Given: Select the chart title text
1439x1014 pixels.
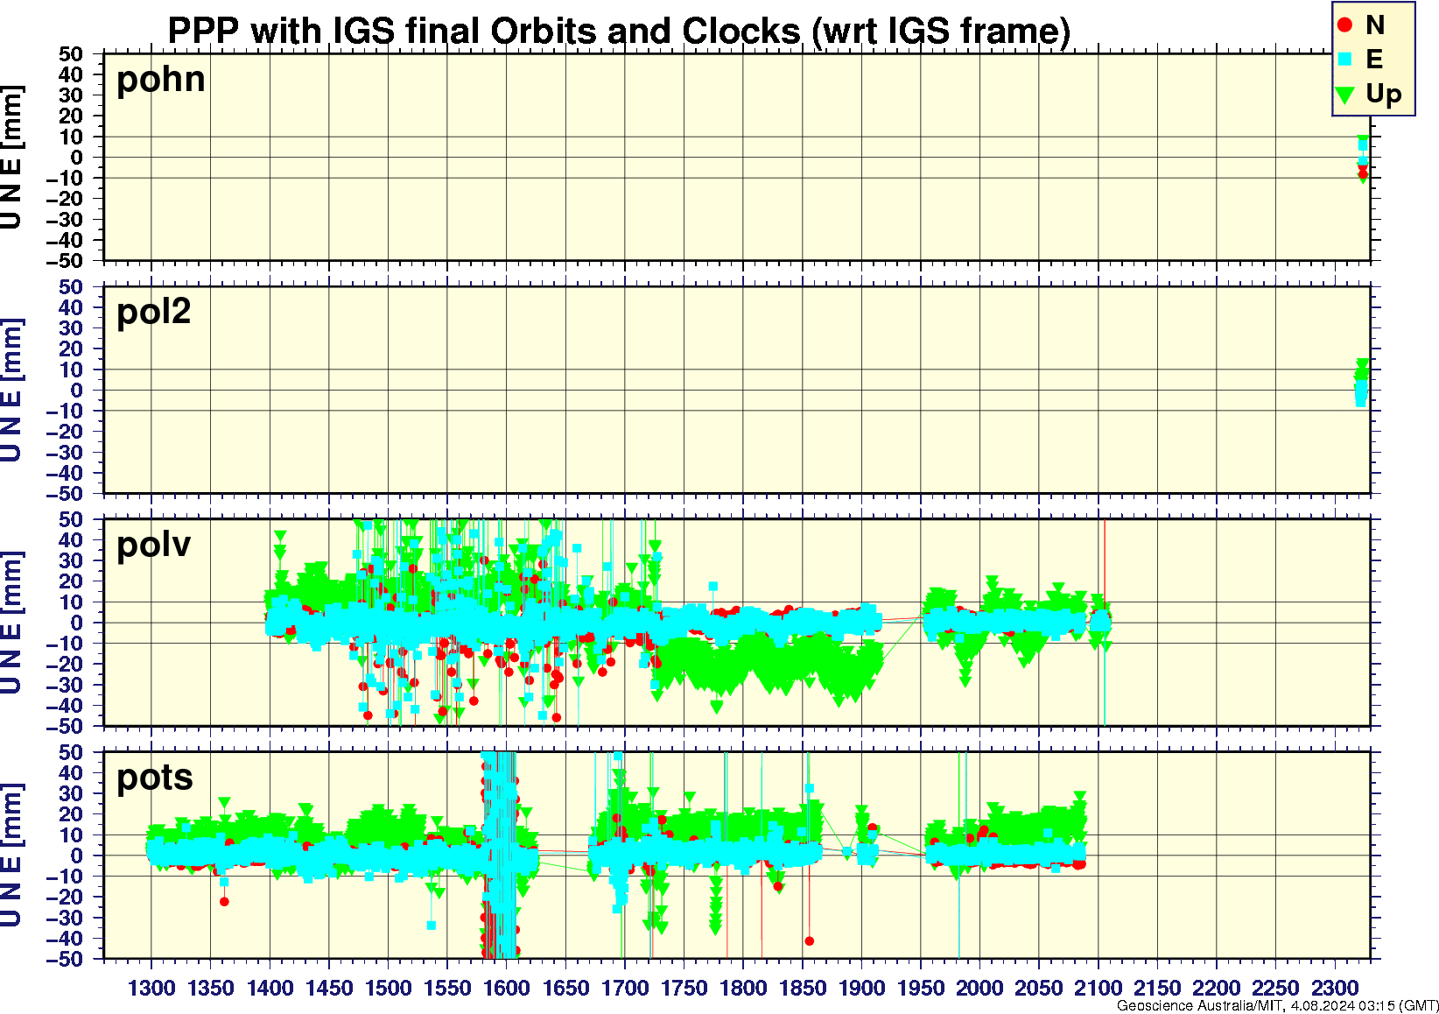Looking at the screenshot, I should [619, 32].
